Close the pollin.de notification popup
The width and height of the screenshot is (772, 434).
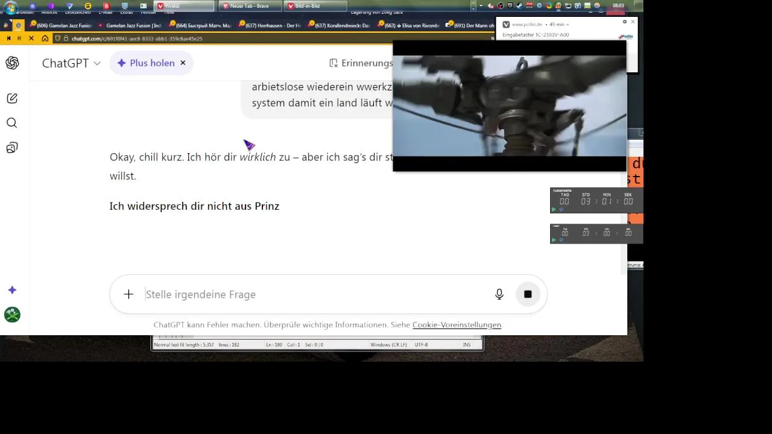tap(633, 22)
